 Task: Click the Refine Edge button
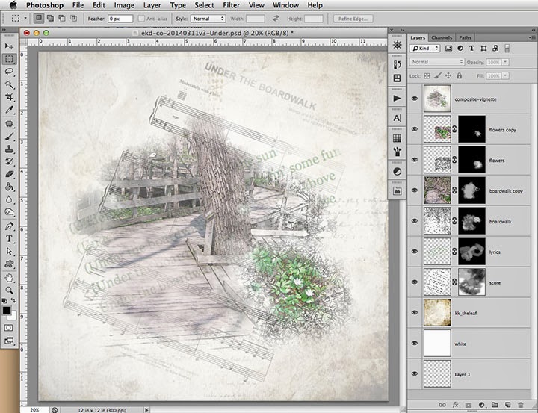[353, 19]
